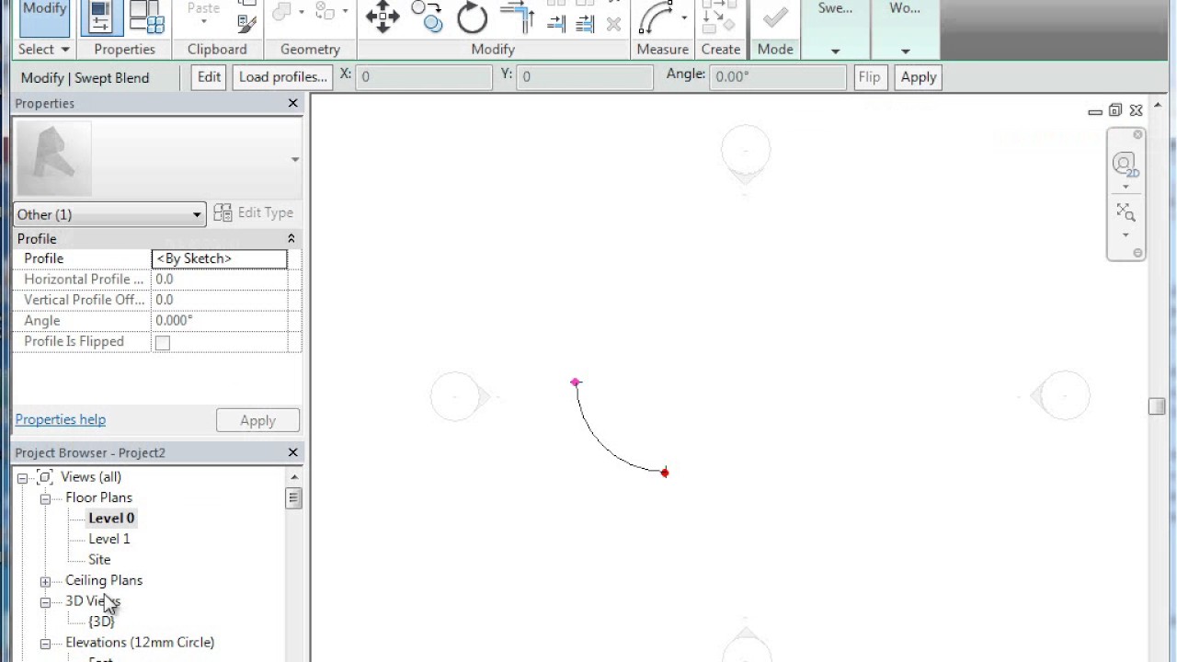Click the Cut Geometry icon
Screen dimensions: 1177x662
[x=280, y=11]
